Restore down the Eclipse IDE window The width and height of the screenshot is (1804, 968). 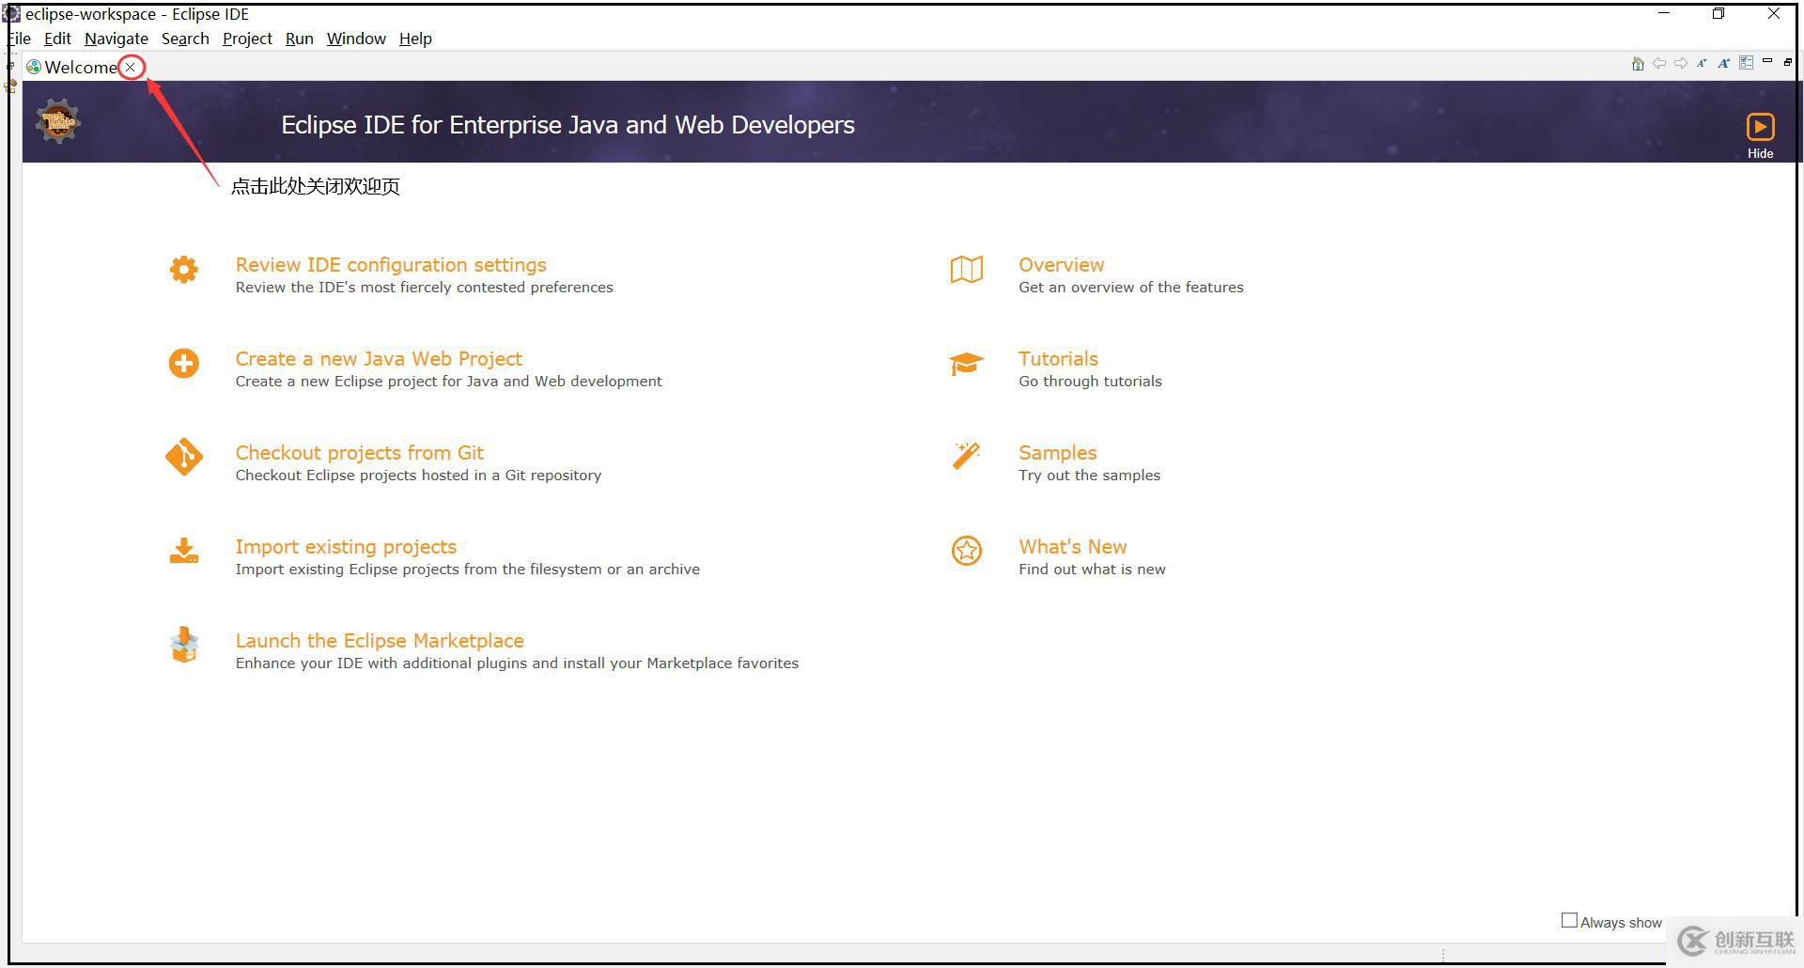(x=1718, y=13)
